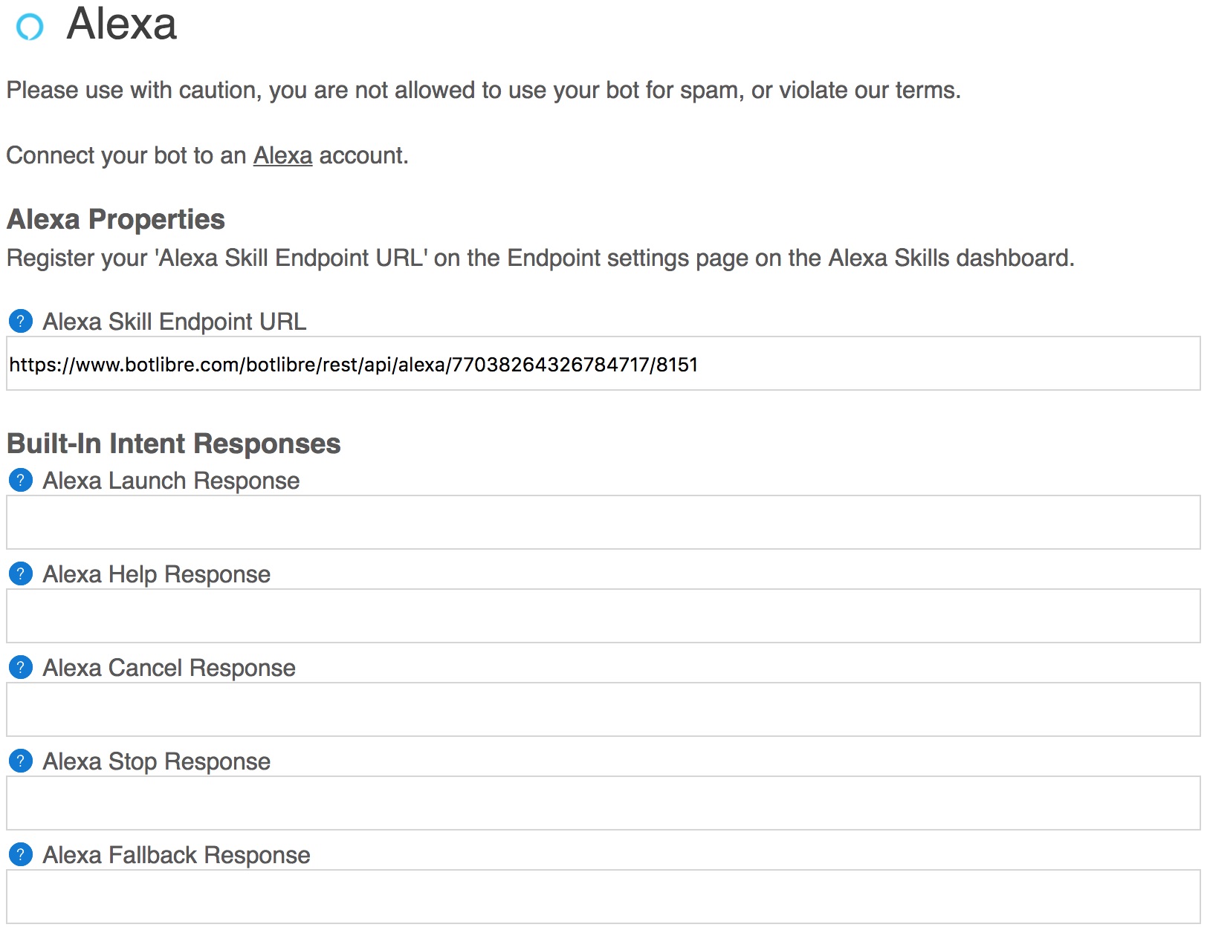
Task: Click the Alexa Stop Response text box
Action: [x=604, y=804]
